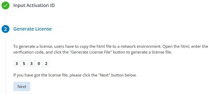Image resolution: width=210 pixels, height=94 pixels.
Task: Click the green checkmark step icon
Action: point(6,5)
